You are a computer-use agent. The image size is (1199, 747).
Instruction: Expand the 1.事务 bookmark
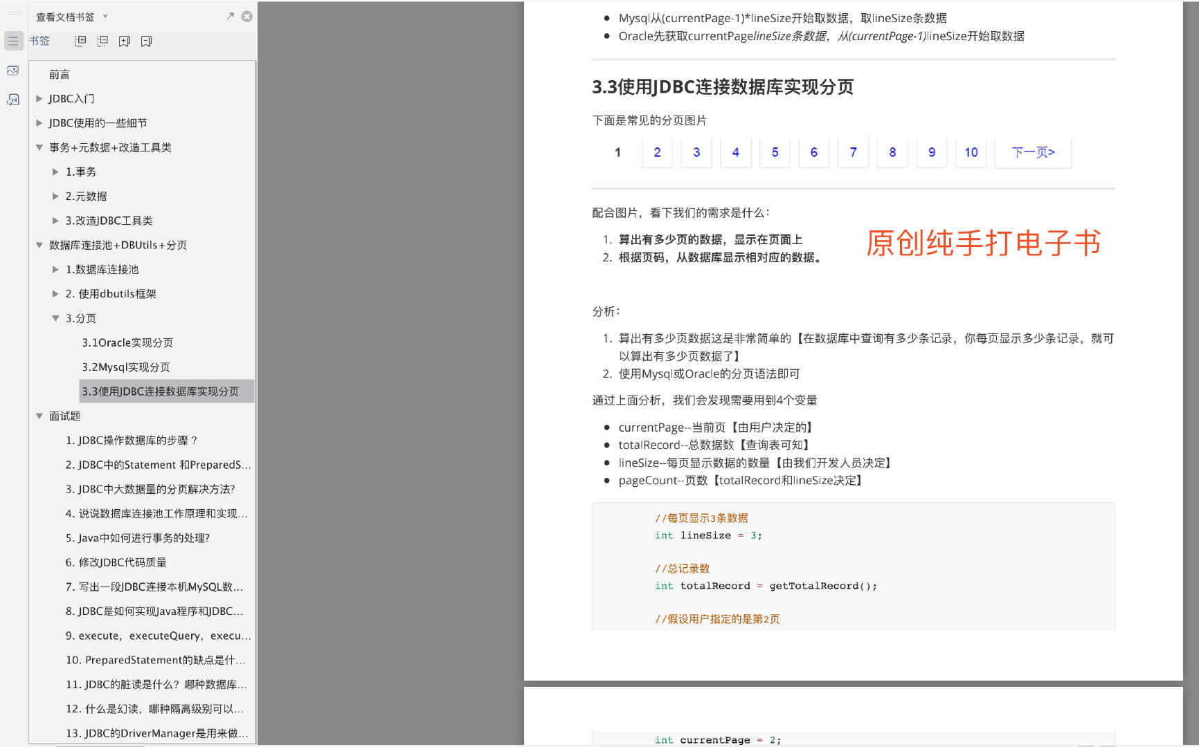tap(55, 172)
